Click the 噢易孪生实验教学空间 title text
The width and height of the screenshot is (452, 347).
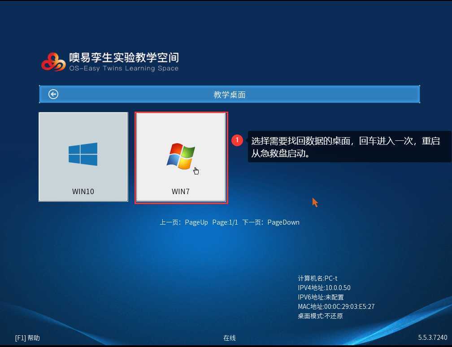pos(124,58)
